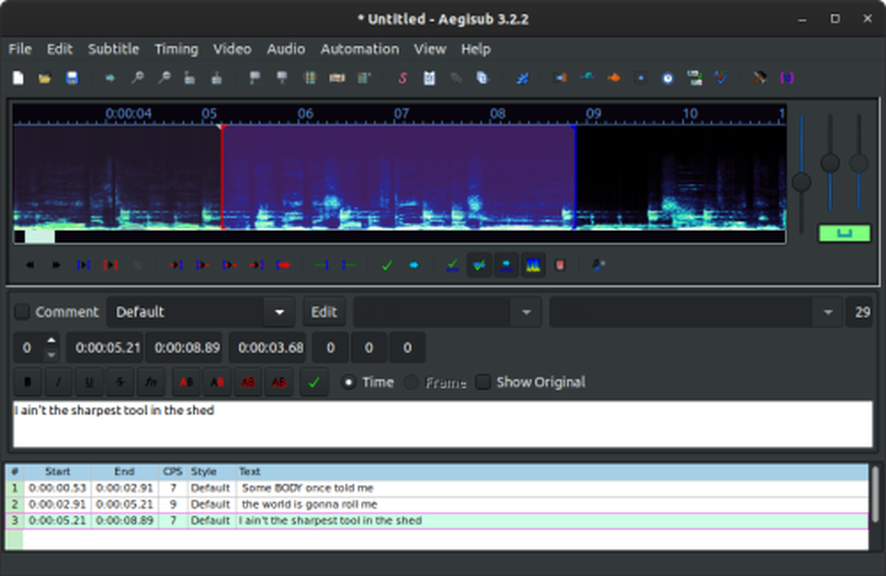This screenshot has height=576, width=886.
Task: Open the Subtitle menu
Action: coord(114,49)
